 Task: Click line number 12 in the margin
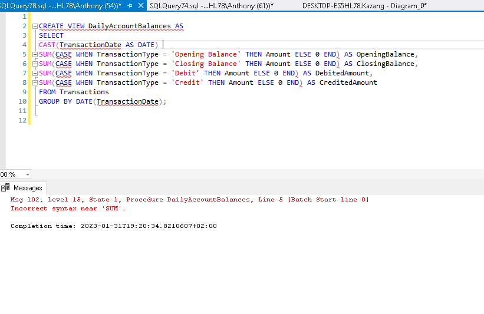[x=22, y=120]
